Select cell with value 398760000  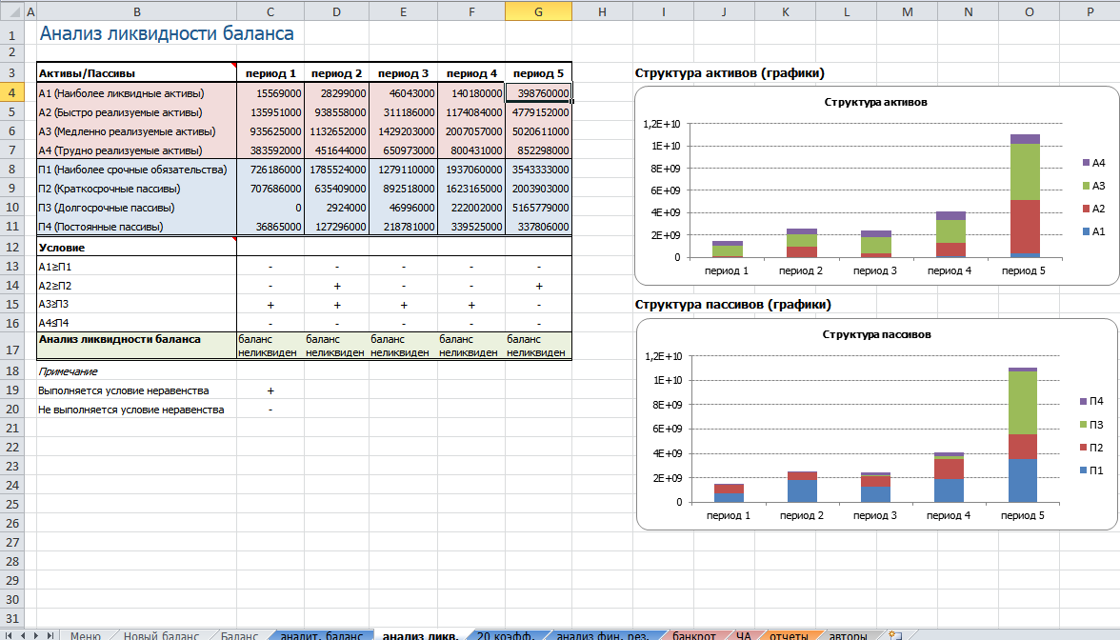pos(538,93)
